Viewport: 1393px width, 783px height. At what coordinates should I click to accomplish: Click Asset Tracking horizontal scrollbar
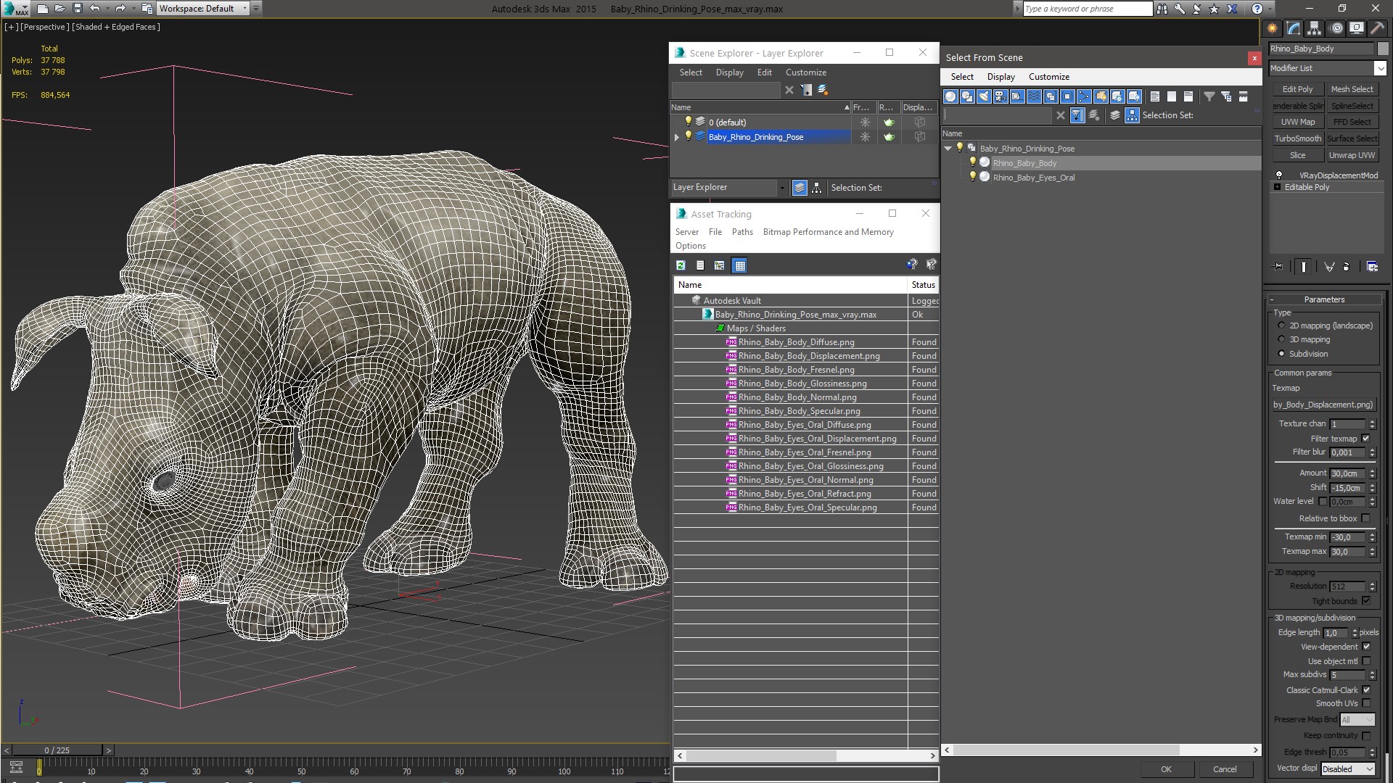[x=805, y=755]
